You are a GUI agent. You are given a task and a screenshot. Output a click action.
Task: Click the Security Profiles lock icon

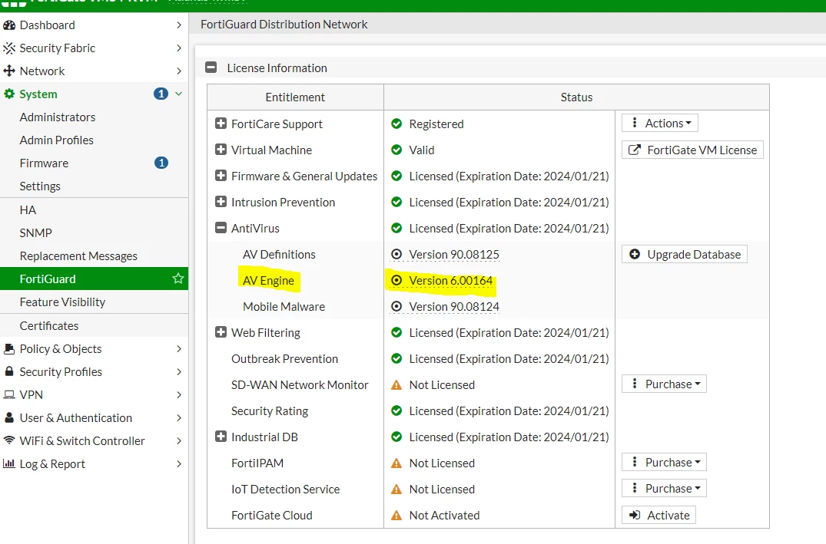(9, 371)
